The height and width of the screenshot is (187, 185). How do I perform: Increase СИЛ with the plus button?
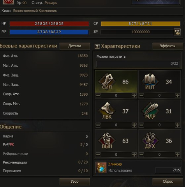[x=134, y=95]
